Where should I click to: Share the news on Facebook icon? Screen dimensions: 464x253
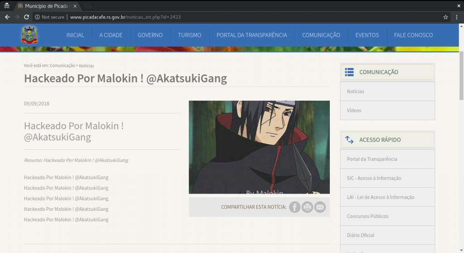click(x=295, y=207)
